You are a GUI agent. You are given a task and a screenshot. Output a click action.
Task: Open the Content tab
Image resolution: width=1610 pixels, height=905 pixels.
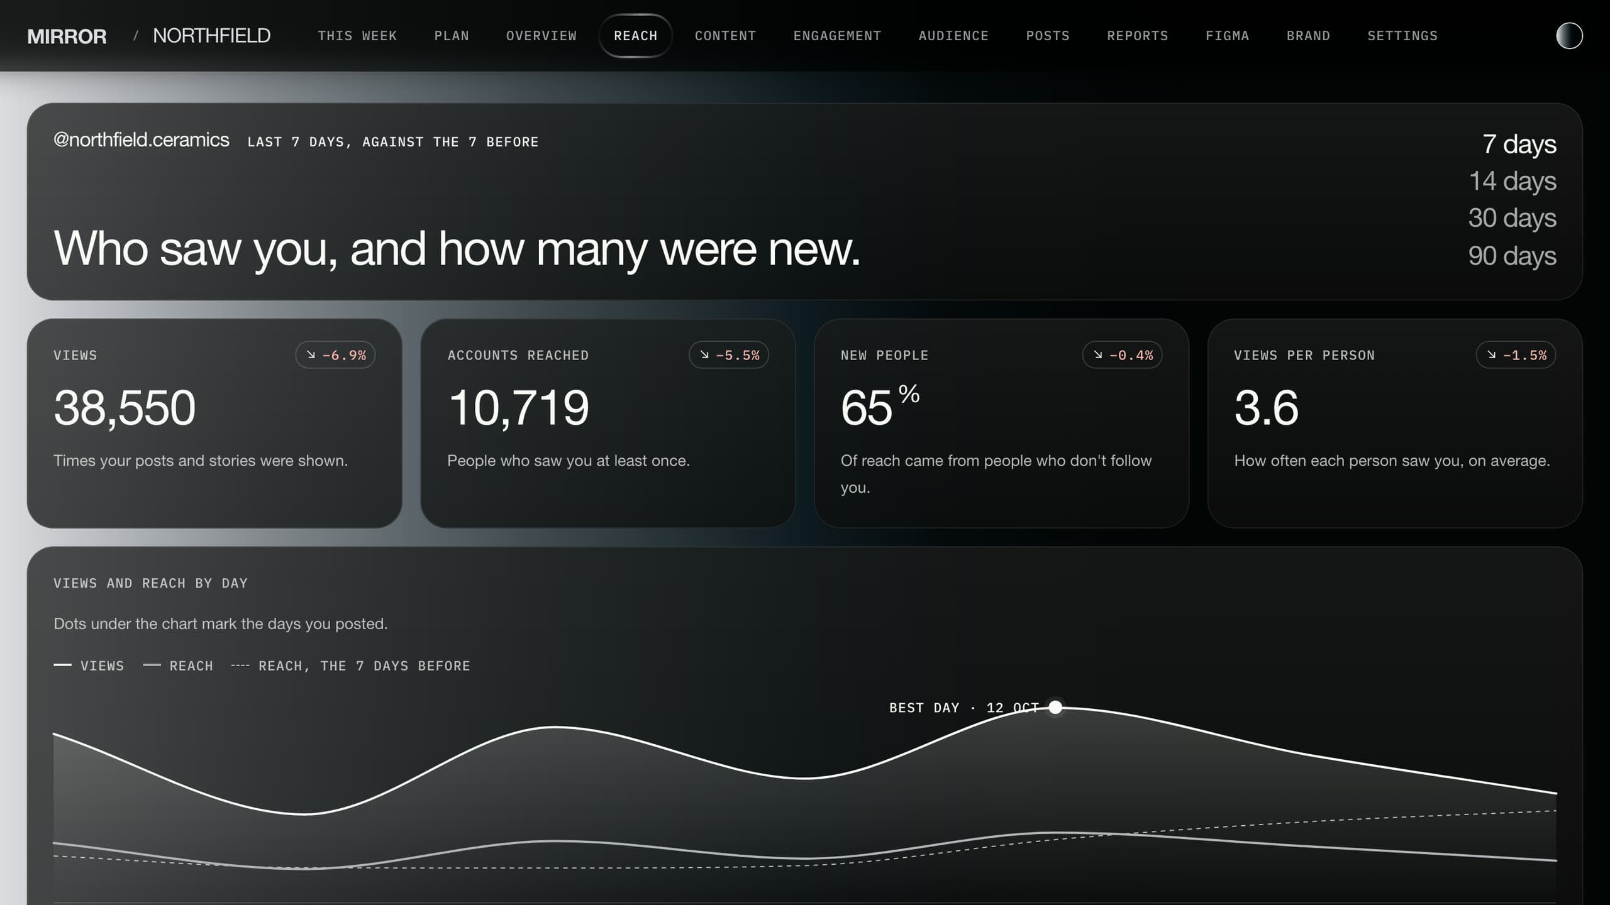[x=725, y=36]
